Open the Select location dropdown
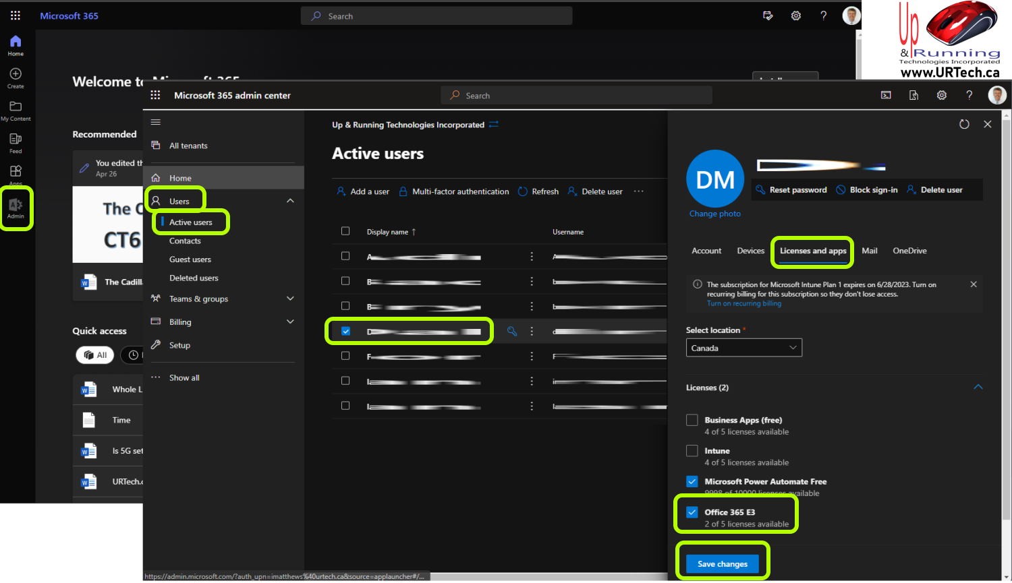The image size is (1012, 583). [x=743, y=348]
